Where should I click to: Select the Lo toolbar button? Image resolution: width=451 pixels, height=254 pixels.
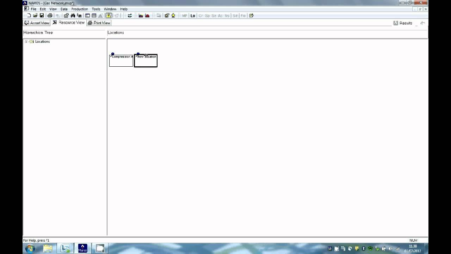193,16
